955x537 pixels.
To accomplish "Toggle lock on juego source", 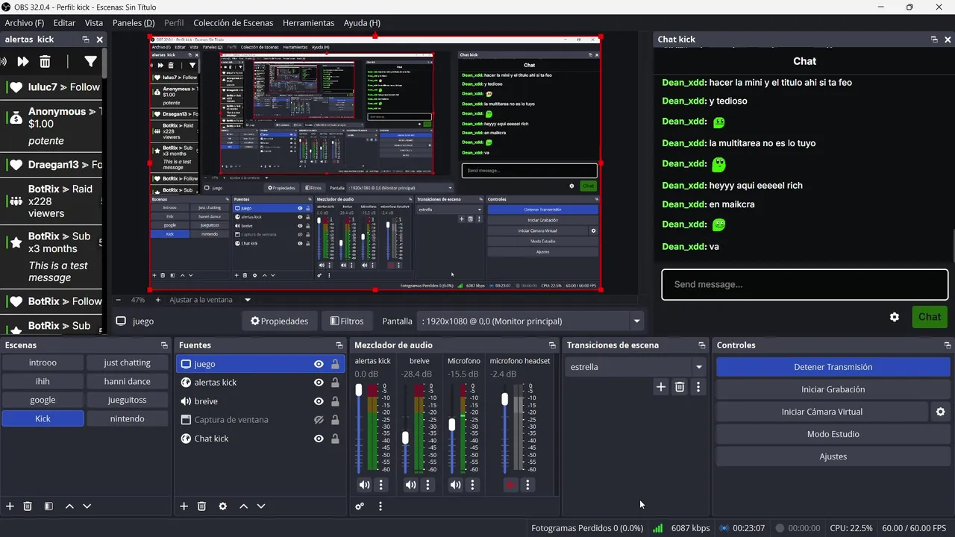I will coord(335,364).
